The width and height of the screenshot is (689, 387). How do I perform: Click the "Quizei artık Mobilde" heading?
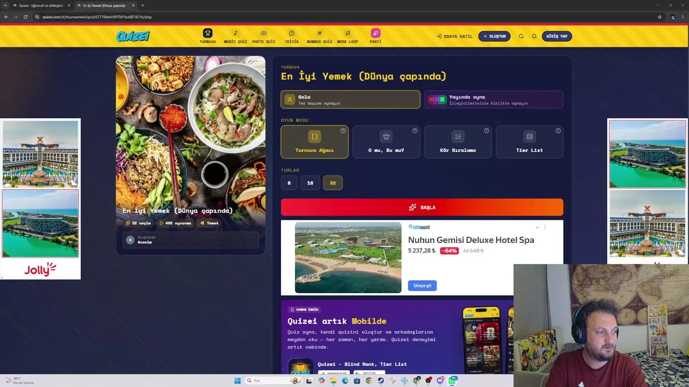point(337,321)
